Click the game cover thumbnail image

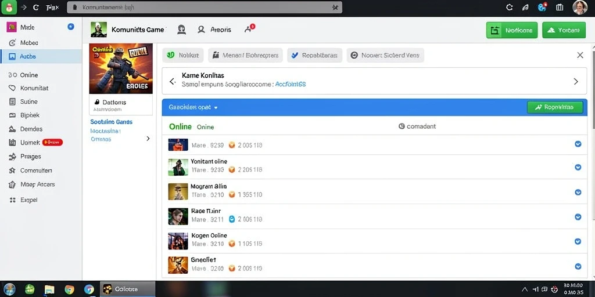tap(121, 68)
